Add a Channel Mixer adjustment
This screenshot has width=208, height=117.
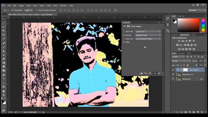click(x=192, y=45)
